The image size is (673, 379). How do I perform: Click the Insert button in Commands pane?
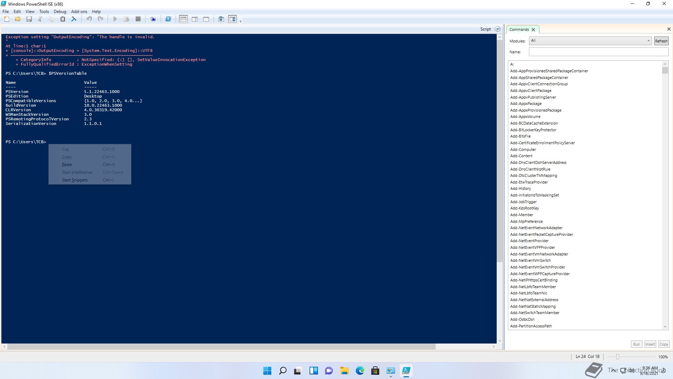pyautogui.click(x=650, y=344)
